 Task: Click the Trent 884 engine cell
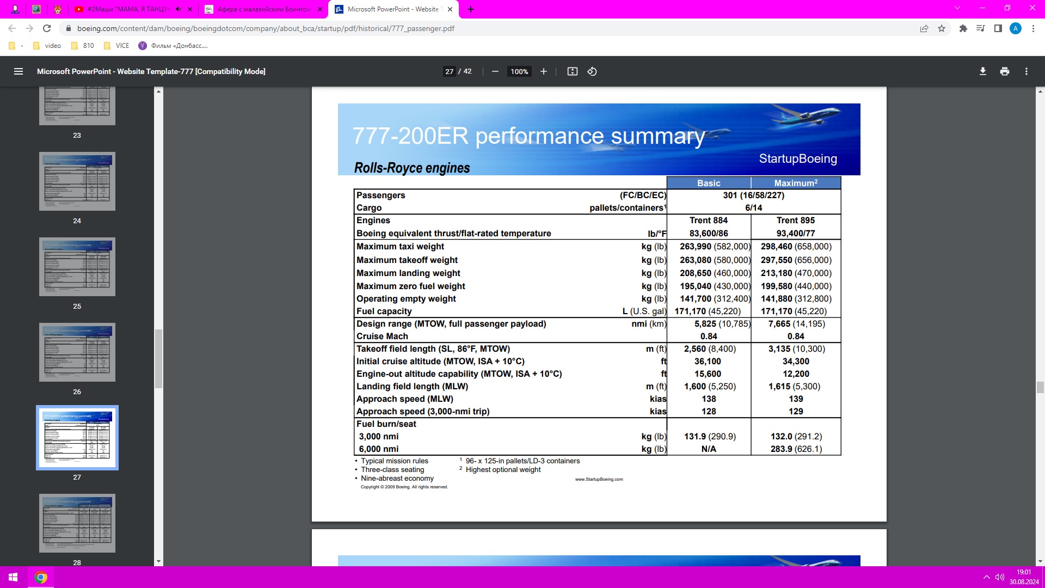tap(708, 220)
